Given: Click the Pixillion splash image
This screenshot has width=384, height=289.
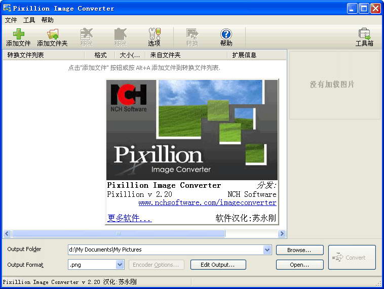Looking at the screenshot, I should pyautogui.click(x=192, y=130).
